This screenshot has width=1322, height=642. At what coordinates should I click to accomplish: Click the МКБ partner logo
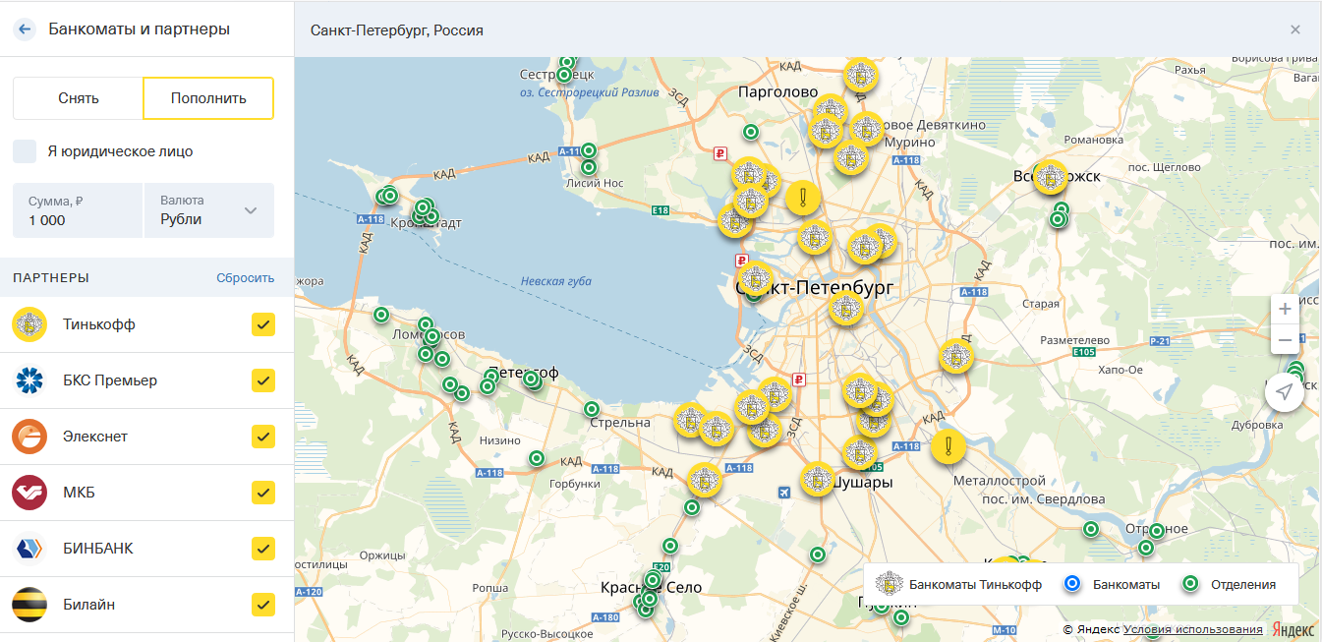tap(29, 493)
